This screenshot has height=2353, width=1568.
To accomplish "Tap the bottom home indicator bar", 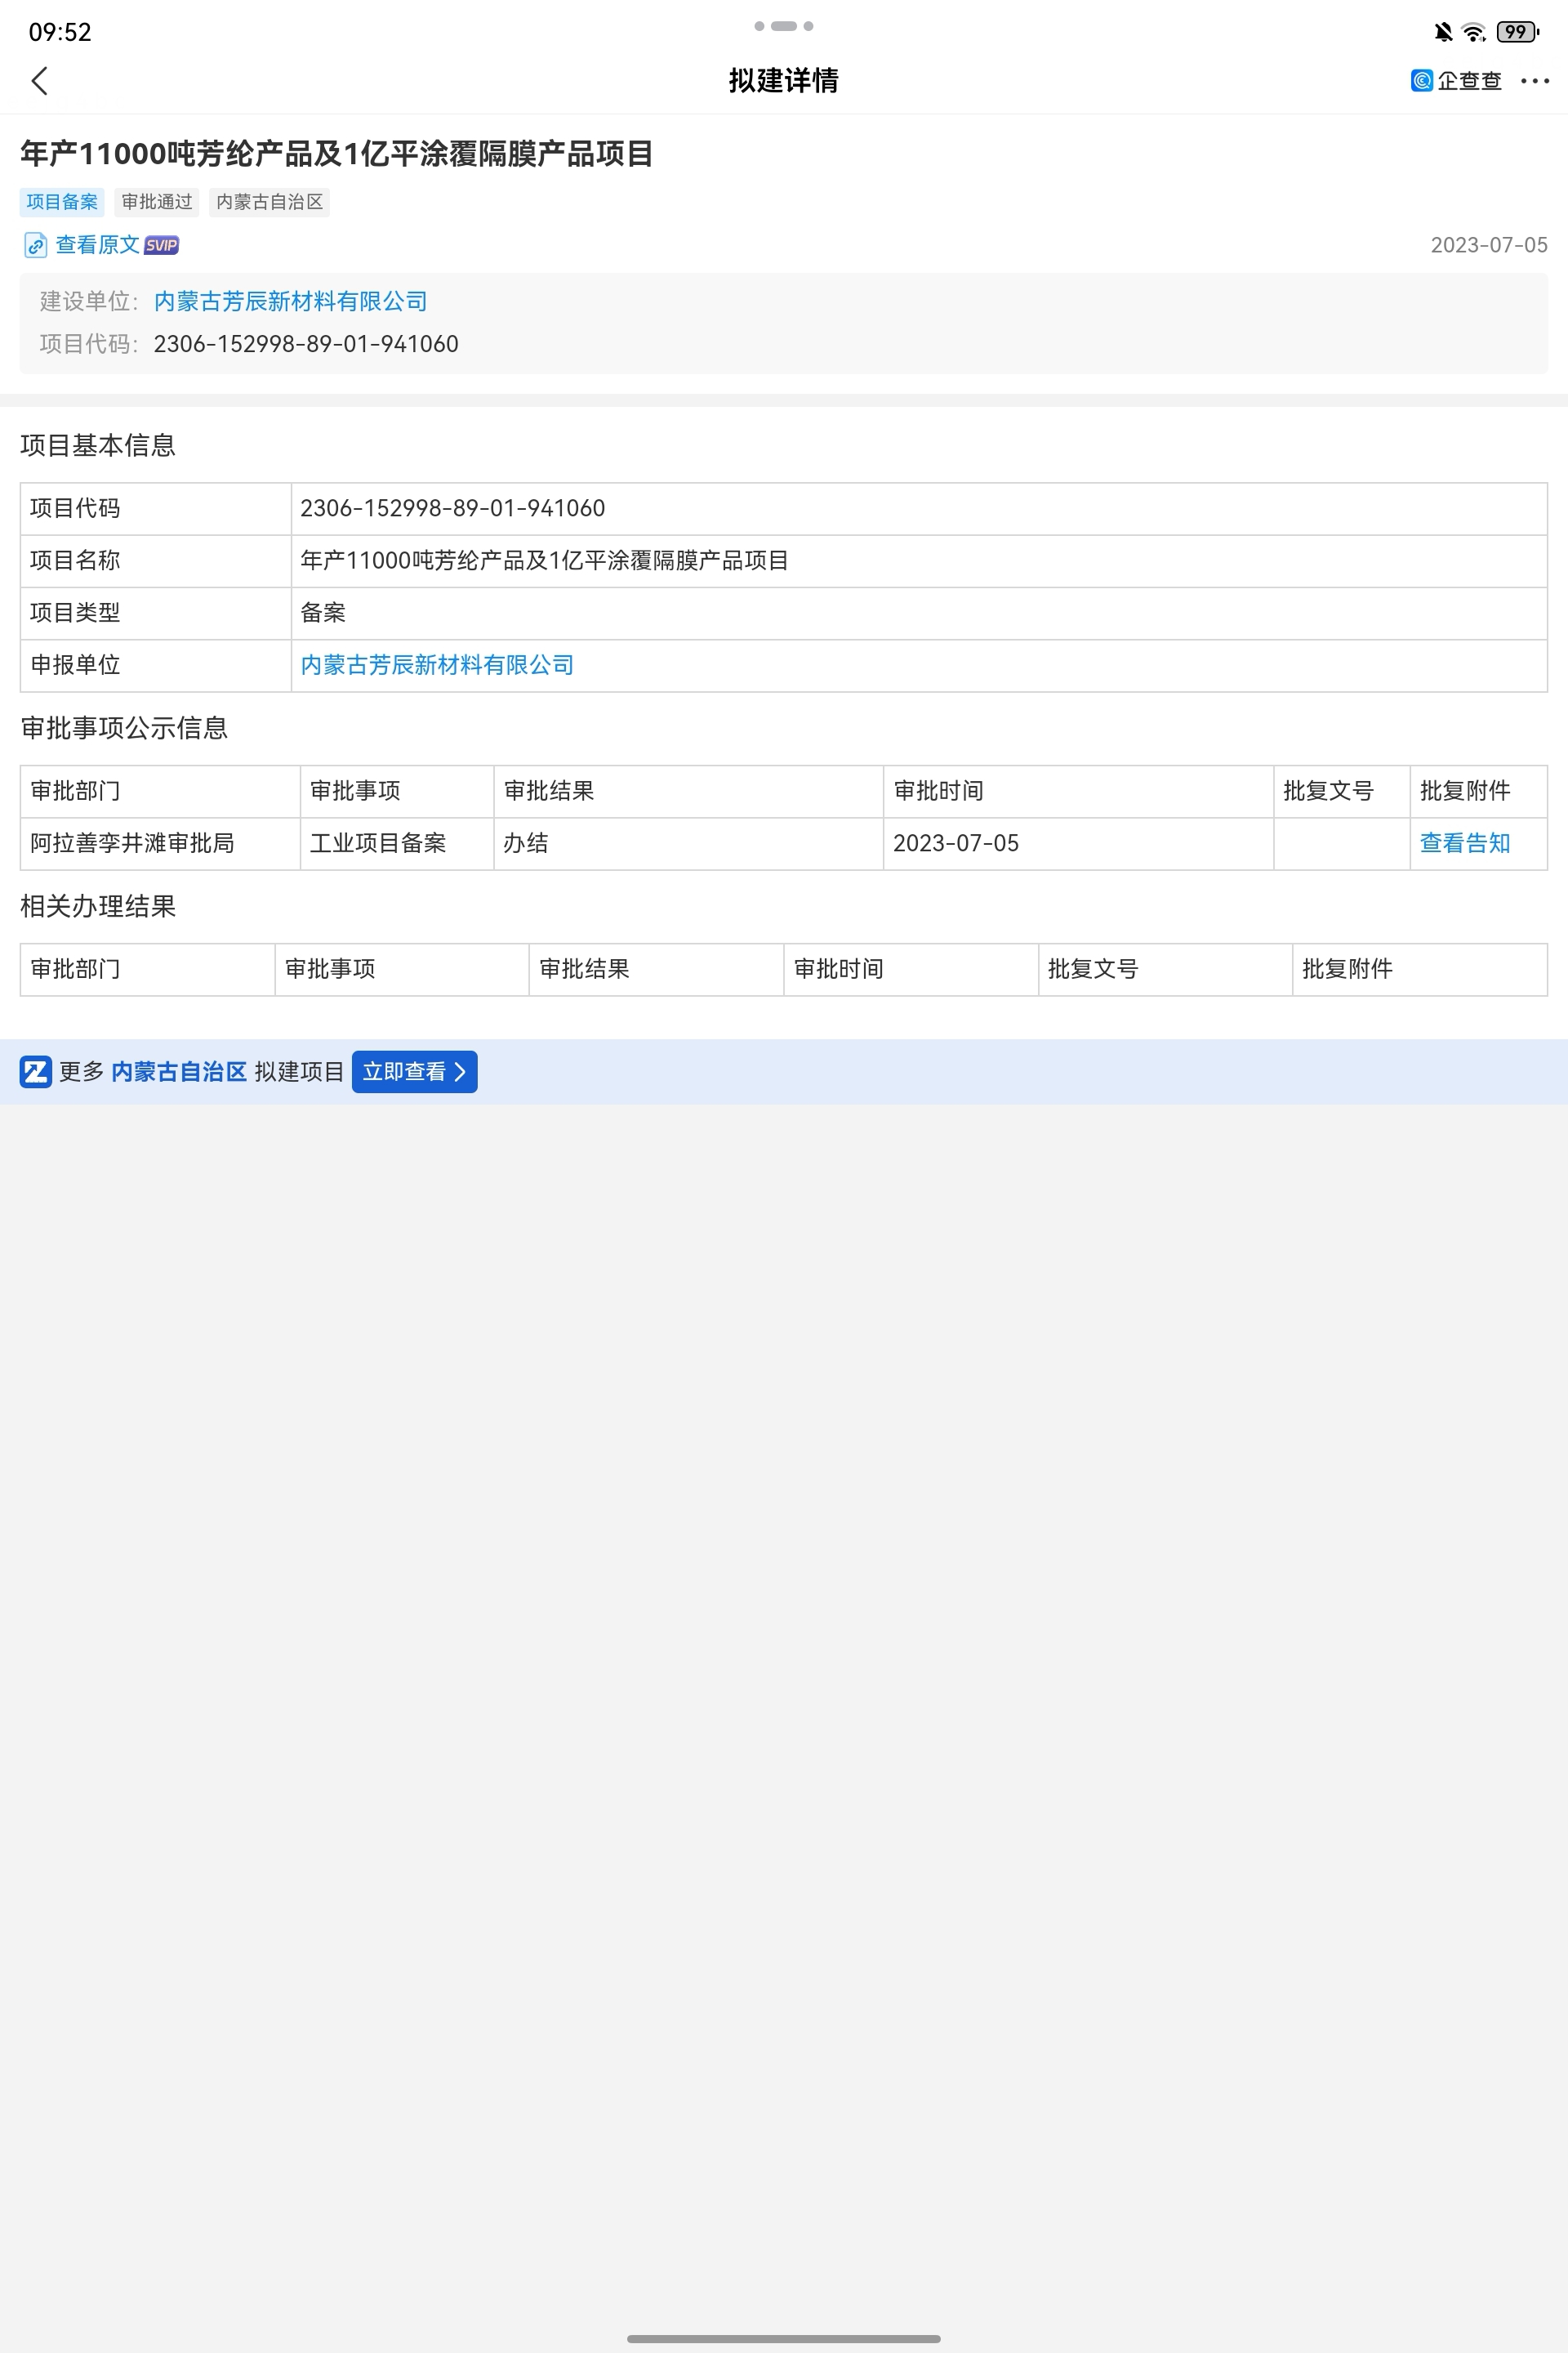I will click(x=784, y=2338).
